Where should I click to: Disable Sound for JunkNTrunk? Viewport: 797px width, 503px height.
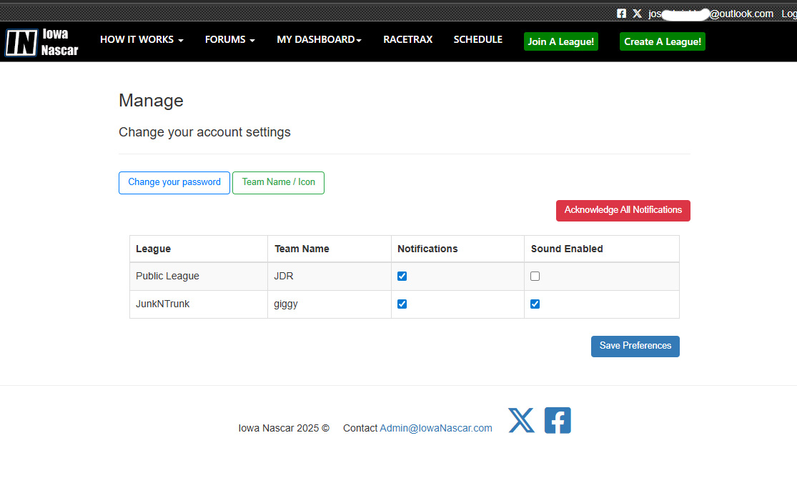point(535,304)
